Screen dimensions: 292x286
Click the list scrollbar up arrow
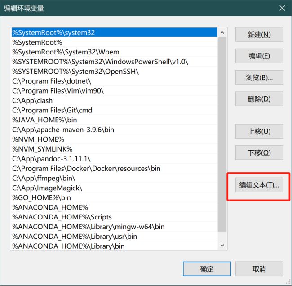(x=222, y=33)
